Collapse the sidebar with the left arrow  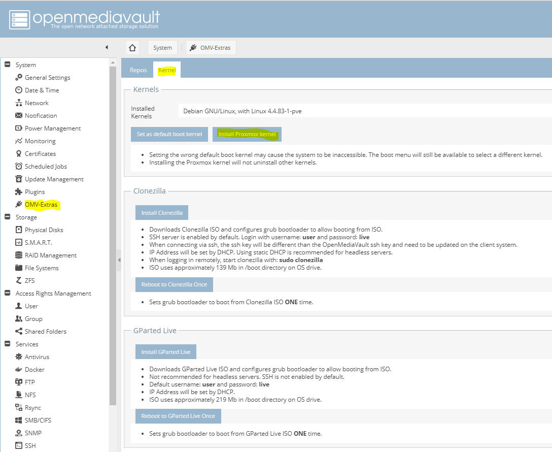point(107,47)
